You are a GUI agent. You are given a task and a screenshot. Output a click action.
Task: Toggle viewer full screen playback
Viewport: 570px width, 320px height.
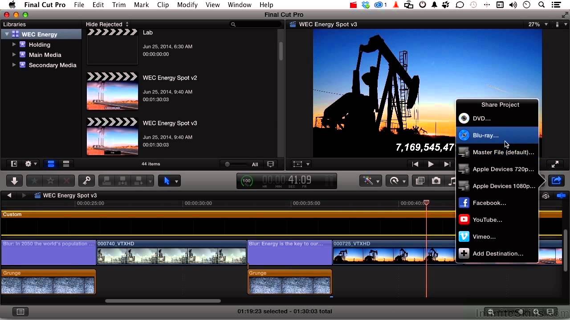pos(555,164)
